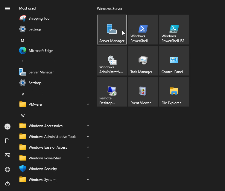
Task: Open Windows Security from the app list
Action: [55, 169]
